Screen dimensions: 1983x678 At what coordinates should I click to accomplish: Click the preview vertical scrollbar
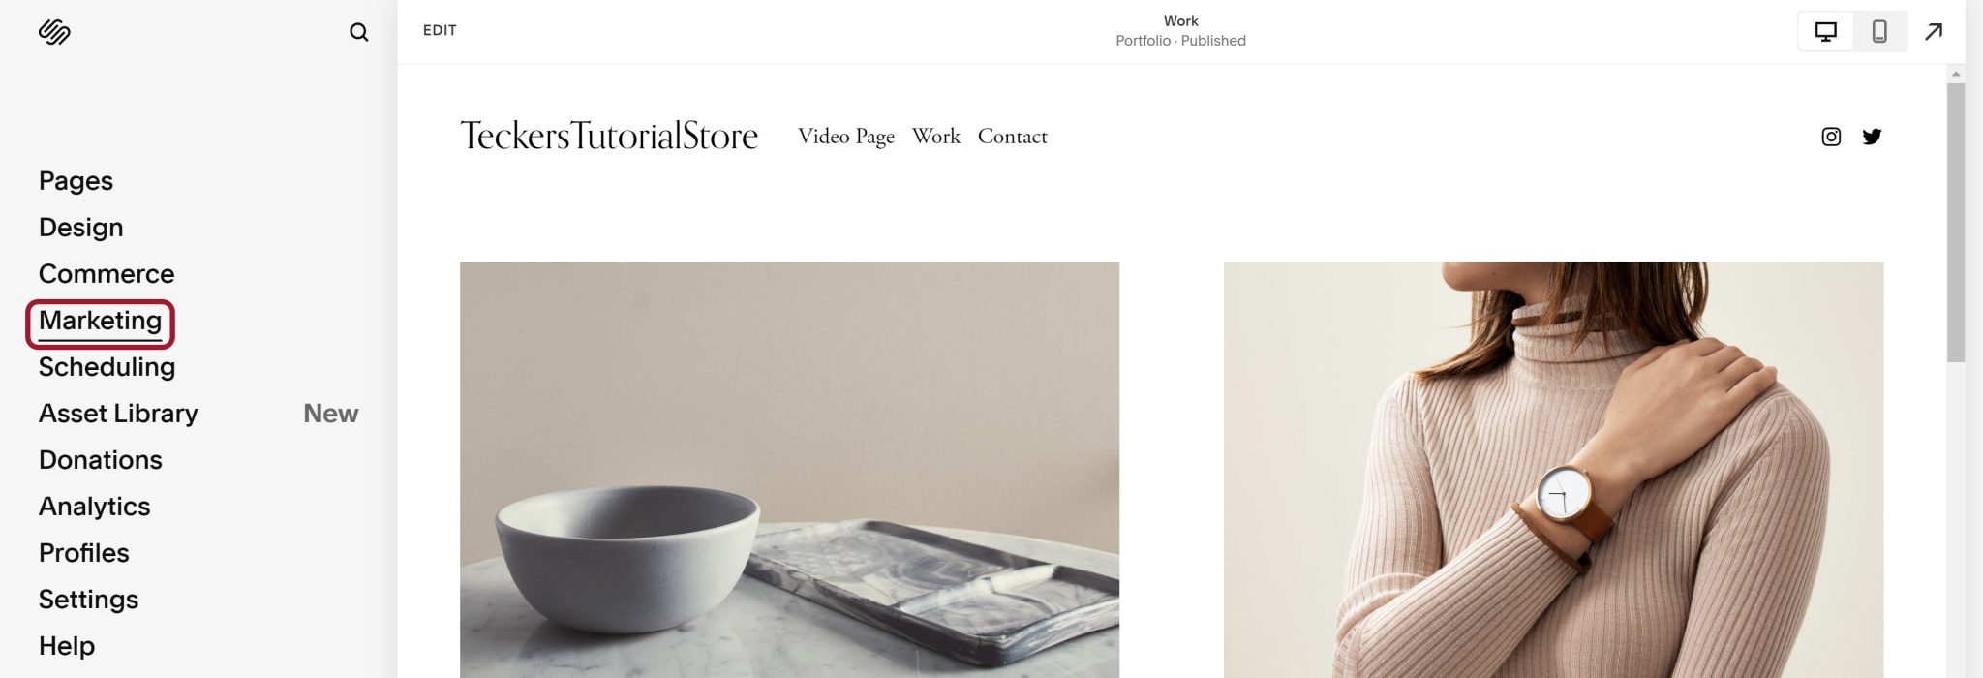(1956, 223)
